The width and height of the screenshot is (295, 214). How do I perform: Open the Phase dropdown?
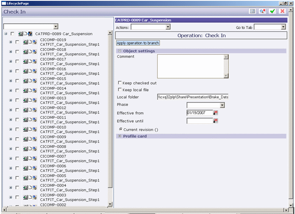click(x=205, y=105)
